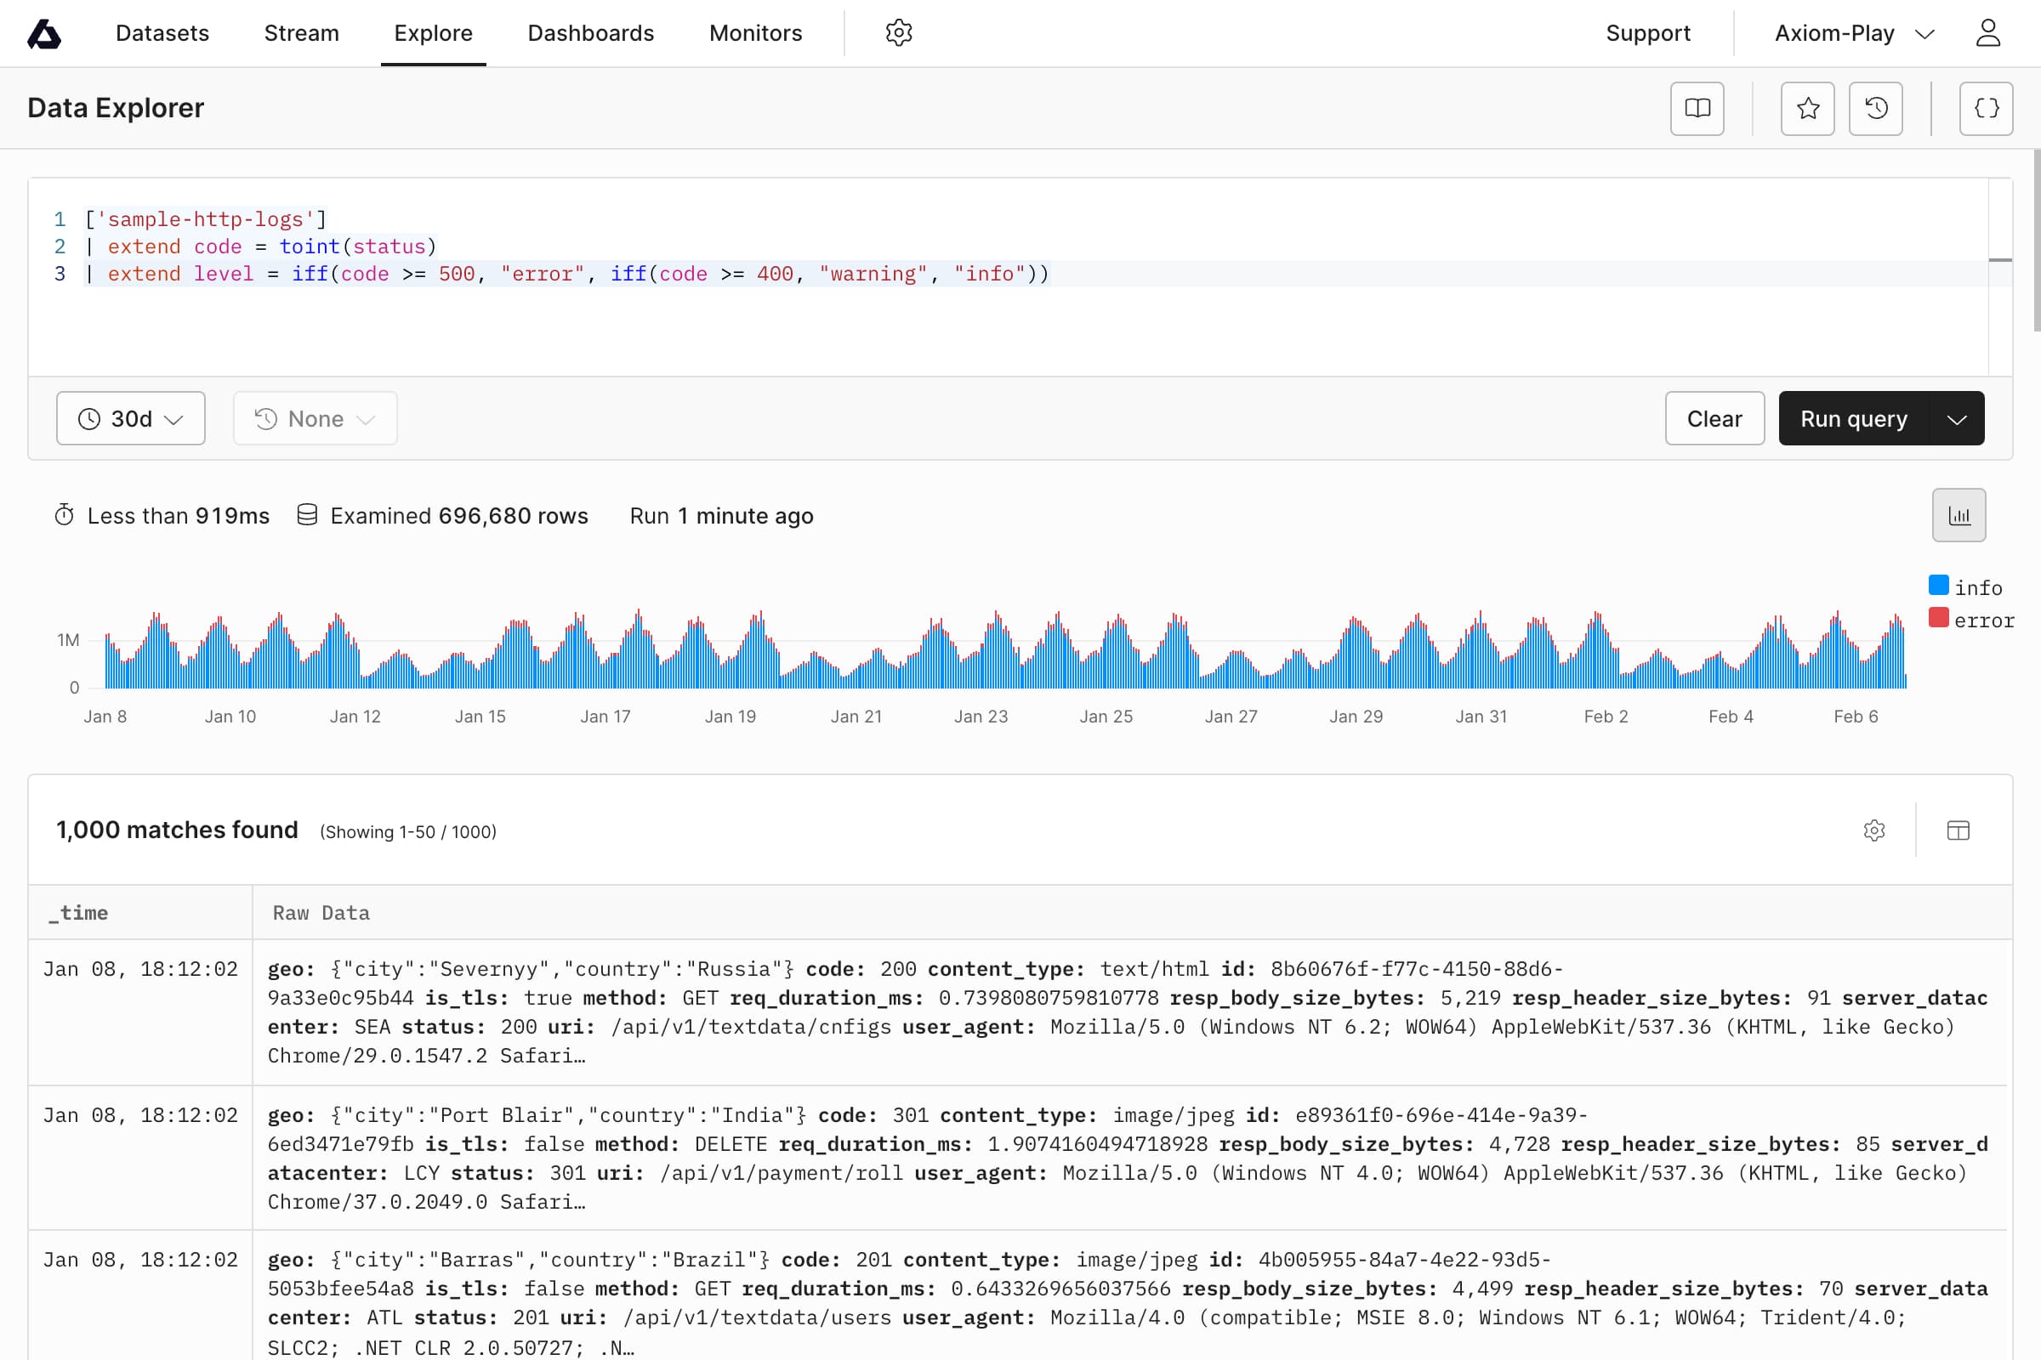The width and height of the screenshot is (2041, 1360).
Task: Click the Clear button
Action: click(1714, 418)
